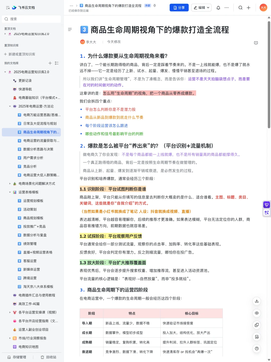Click the document vertical scrollbar

point(269,75)
